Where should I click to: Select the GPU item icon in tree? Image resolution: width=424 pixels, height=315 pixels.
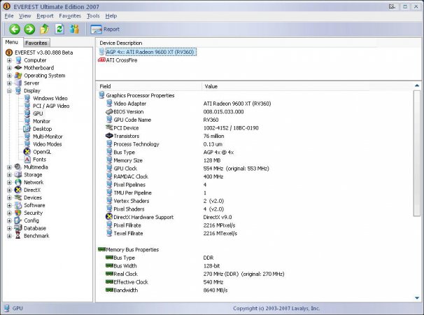pos(27,113)
